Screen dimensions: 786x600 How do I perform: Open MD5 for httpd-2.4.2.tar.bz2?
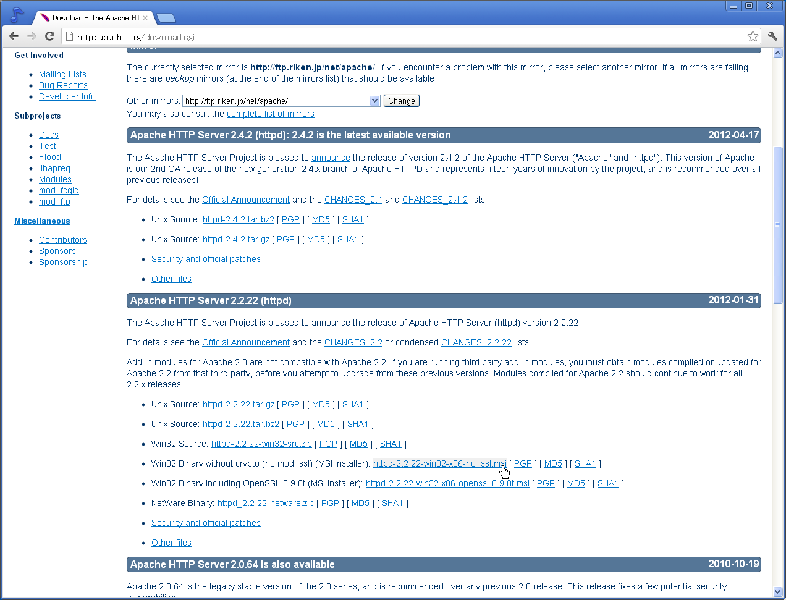pyautogui.click(x=321, y=219)
